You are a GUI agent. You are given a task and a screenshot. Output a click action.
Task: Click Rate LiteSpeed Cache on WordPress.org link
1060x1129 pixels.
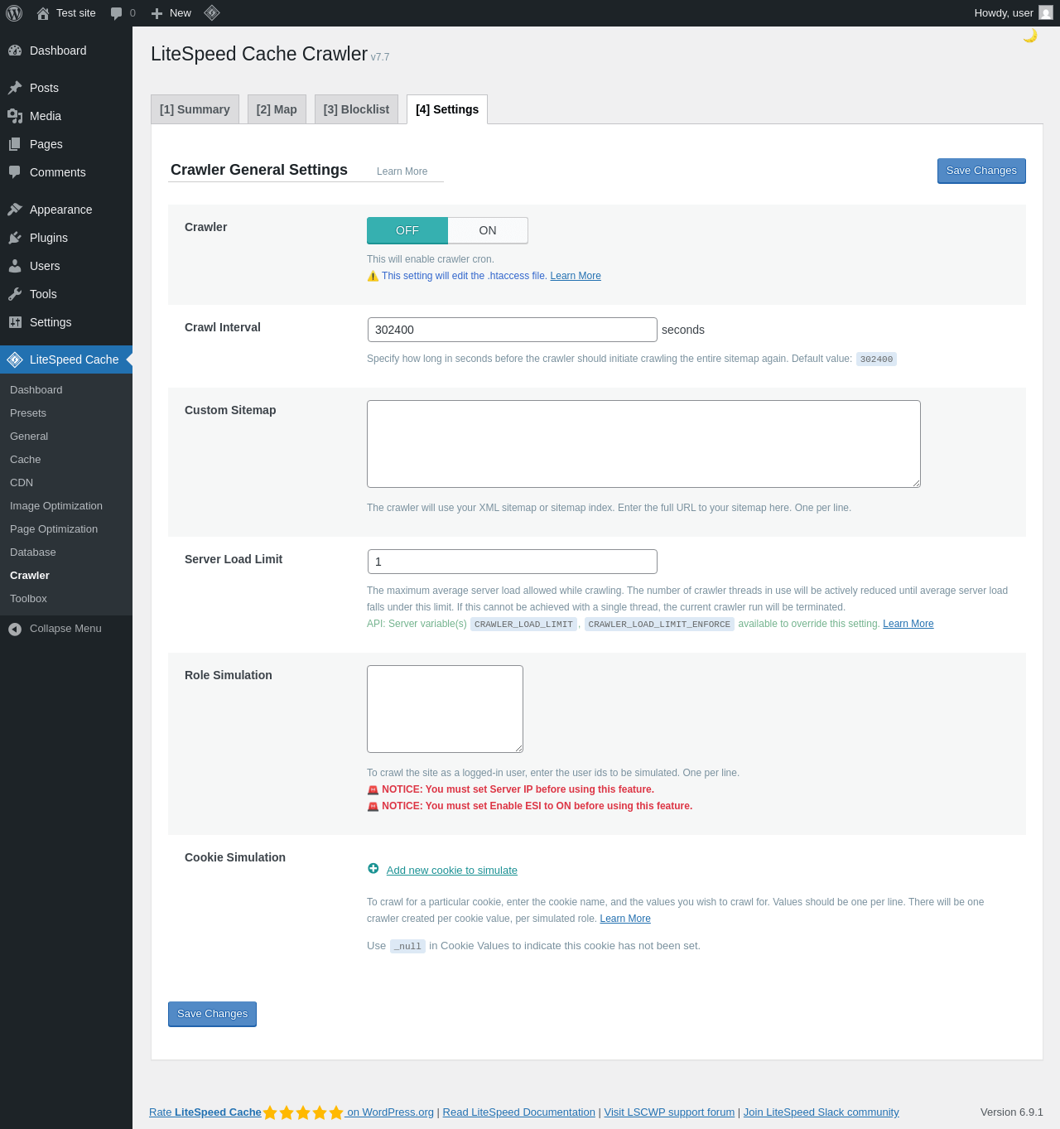[x=291, y=1112]
